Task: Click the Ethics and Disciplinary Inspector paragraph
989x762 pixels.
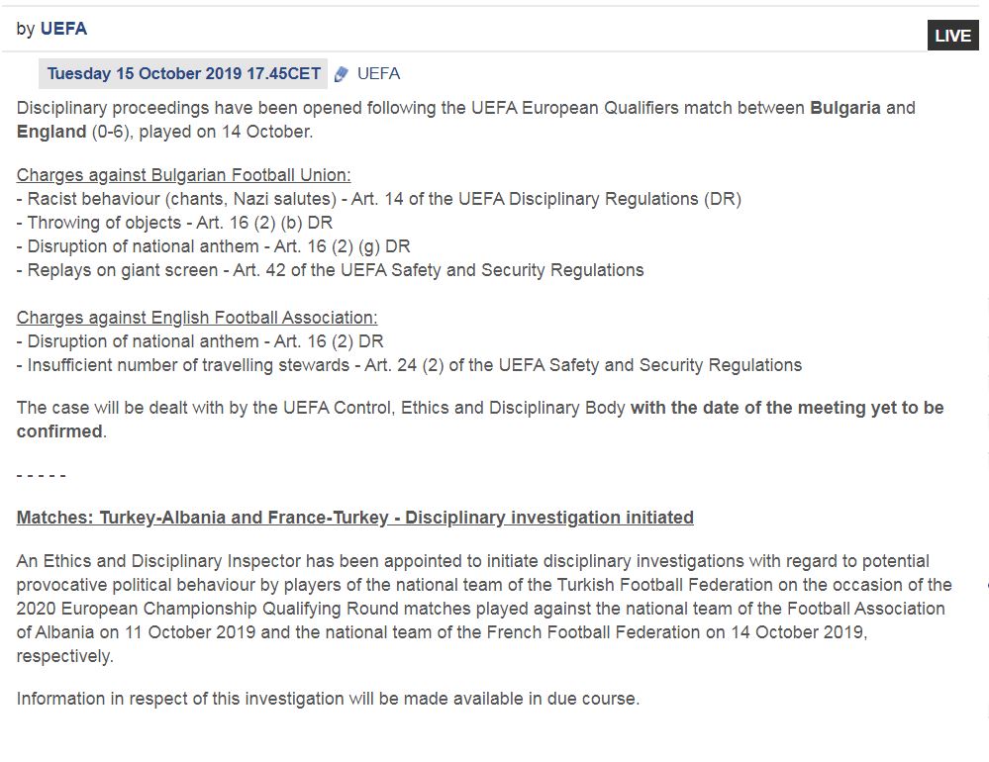Action: (483, 608)
